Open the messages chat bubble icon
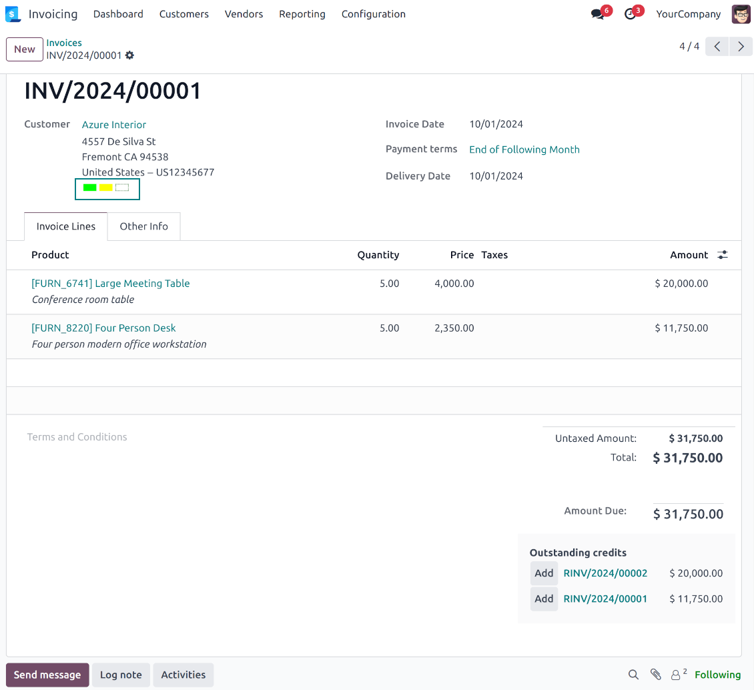This screenshot has height=690, width=754. (x=597, y=14)
